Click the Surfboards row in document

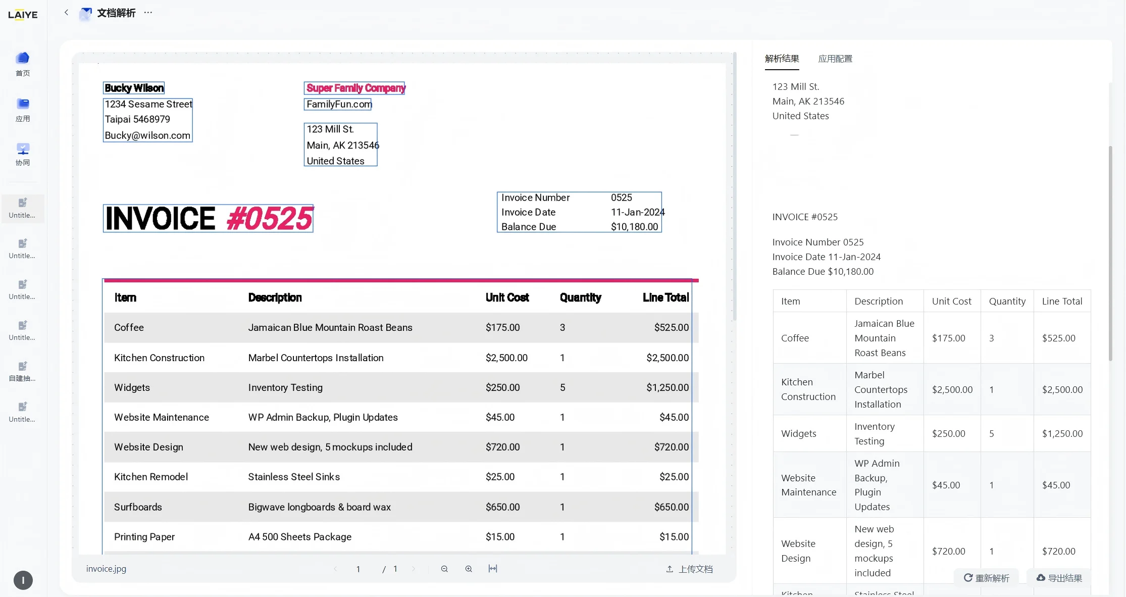pos(401,507)
